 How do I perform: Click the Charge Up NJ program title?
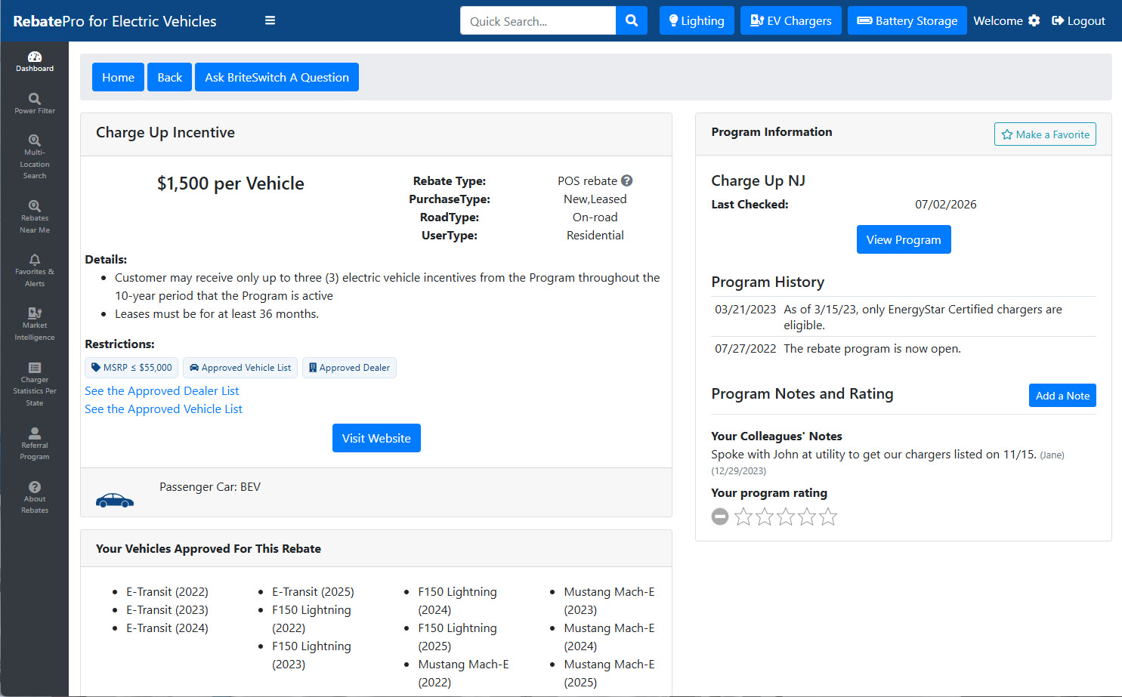758,180
